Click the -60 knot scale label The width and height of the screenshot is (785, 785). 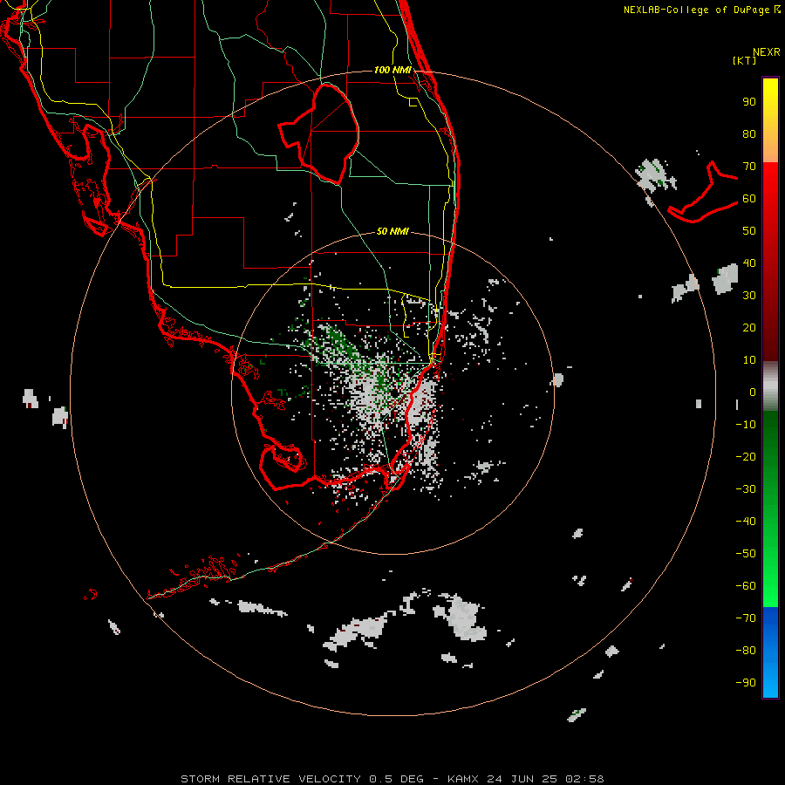[x=746, y=586]
